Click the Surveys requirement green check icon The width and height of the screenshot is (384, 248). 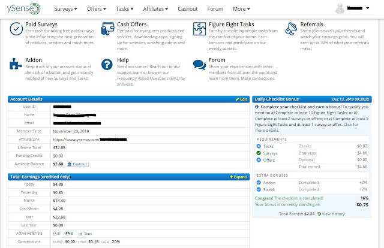pos(258,153)
